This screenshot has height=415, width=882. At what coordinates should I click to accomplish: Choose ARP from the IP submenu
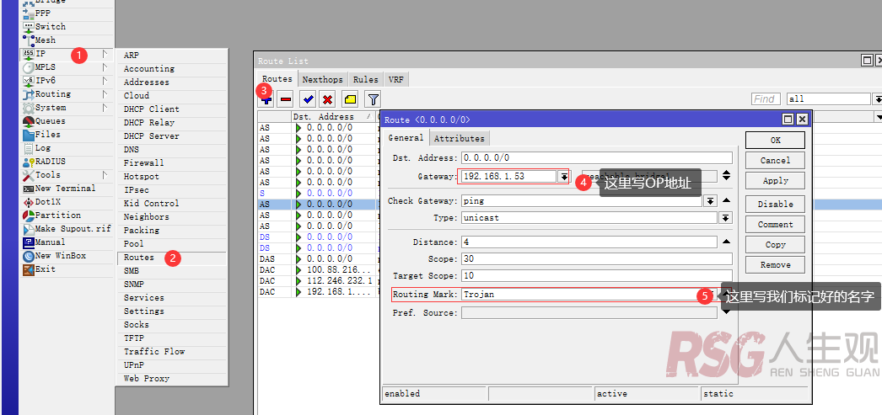click(171, 55)
